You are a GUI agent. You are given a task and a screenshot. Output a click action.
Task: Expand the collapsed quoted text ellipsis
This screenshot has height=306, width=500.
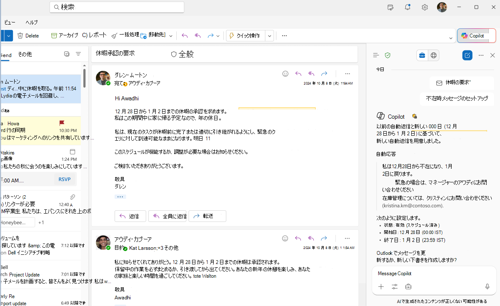(120, 197)
